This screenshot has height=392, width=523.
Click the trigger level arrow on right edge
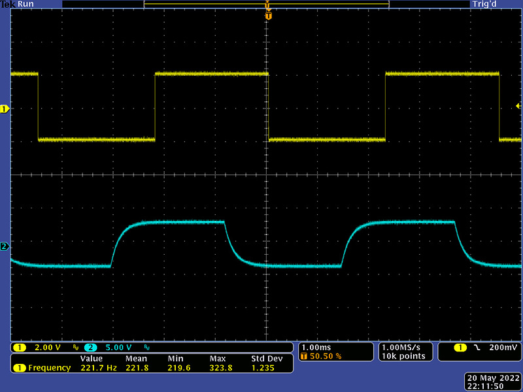point(518,106)
